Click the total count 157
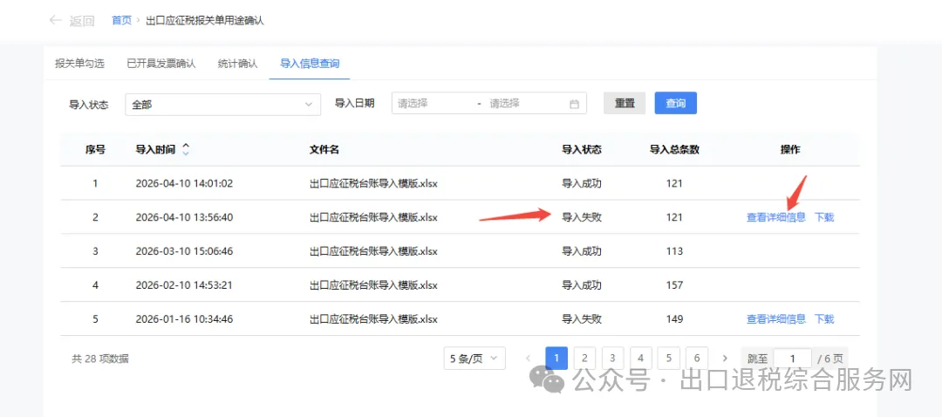The height and width of the screenshot is (417, 942). [x=674, y=285]
